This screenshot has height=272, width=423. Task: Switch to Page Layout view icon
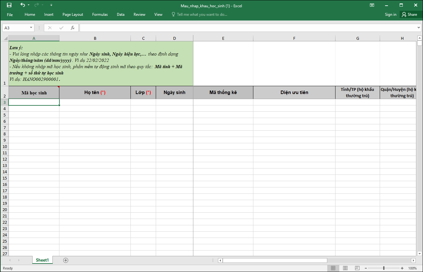345,268
